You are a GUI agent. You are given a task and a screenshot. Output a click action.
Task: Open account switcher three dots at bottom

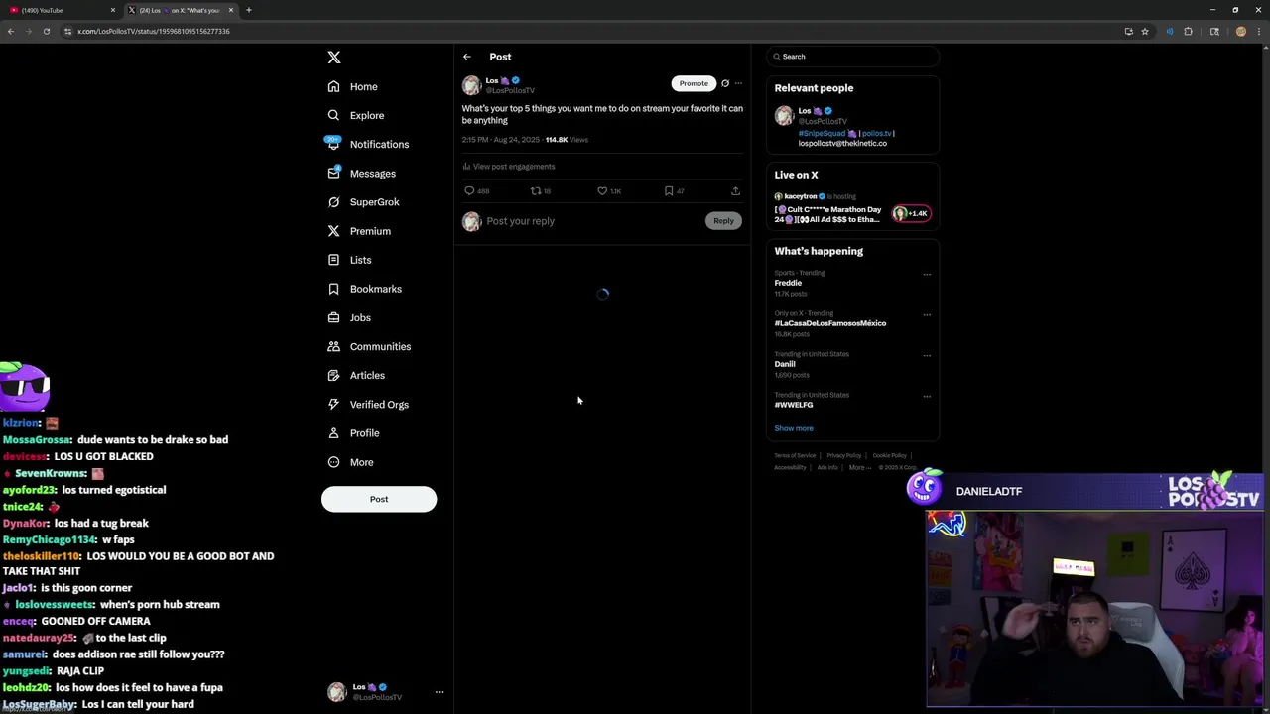tap(439, 692)
